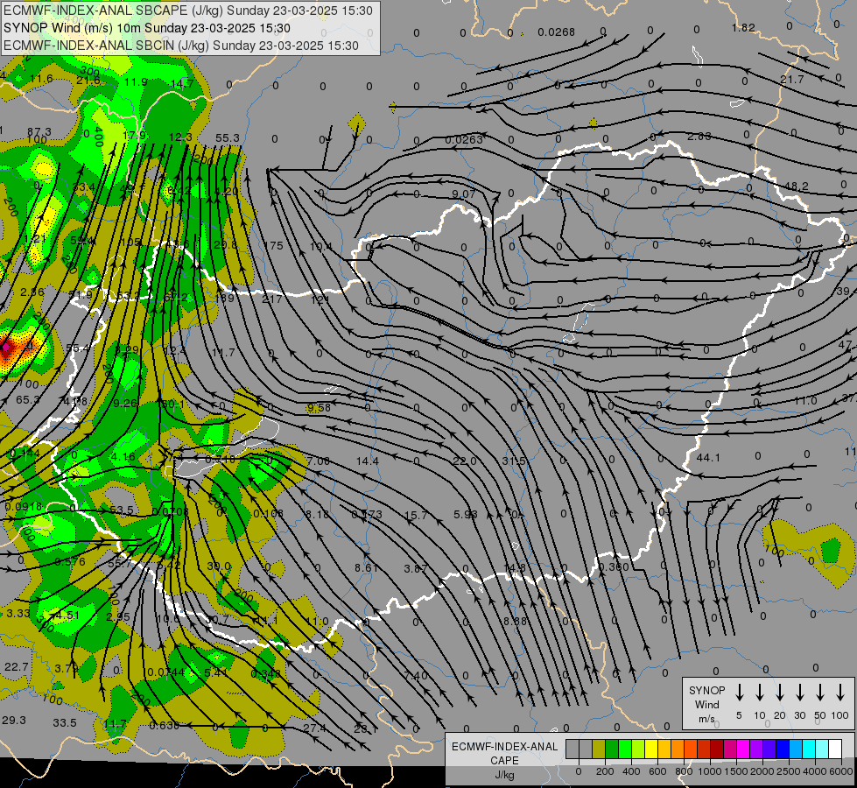Click the map value 14.4

(368, 461)
